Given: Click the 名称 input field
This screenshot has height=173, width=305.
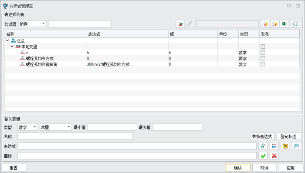Looking at the screenshot, I should pos(75,136).
